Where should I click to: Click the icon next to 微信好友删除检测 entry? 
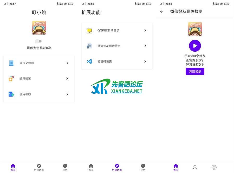(89, 46)
